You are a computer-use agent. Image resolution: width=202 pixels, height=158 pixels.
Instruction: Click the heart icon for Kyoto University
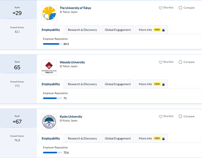click(161, 117)
